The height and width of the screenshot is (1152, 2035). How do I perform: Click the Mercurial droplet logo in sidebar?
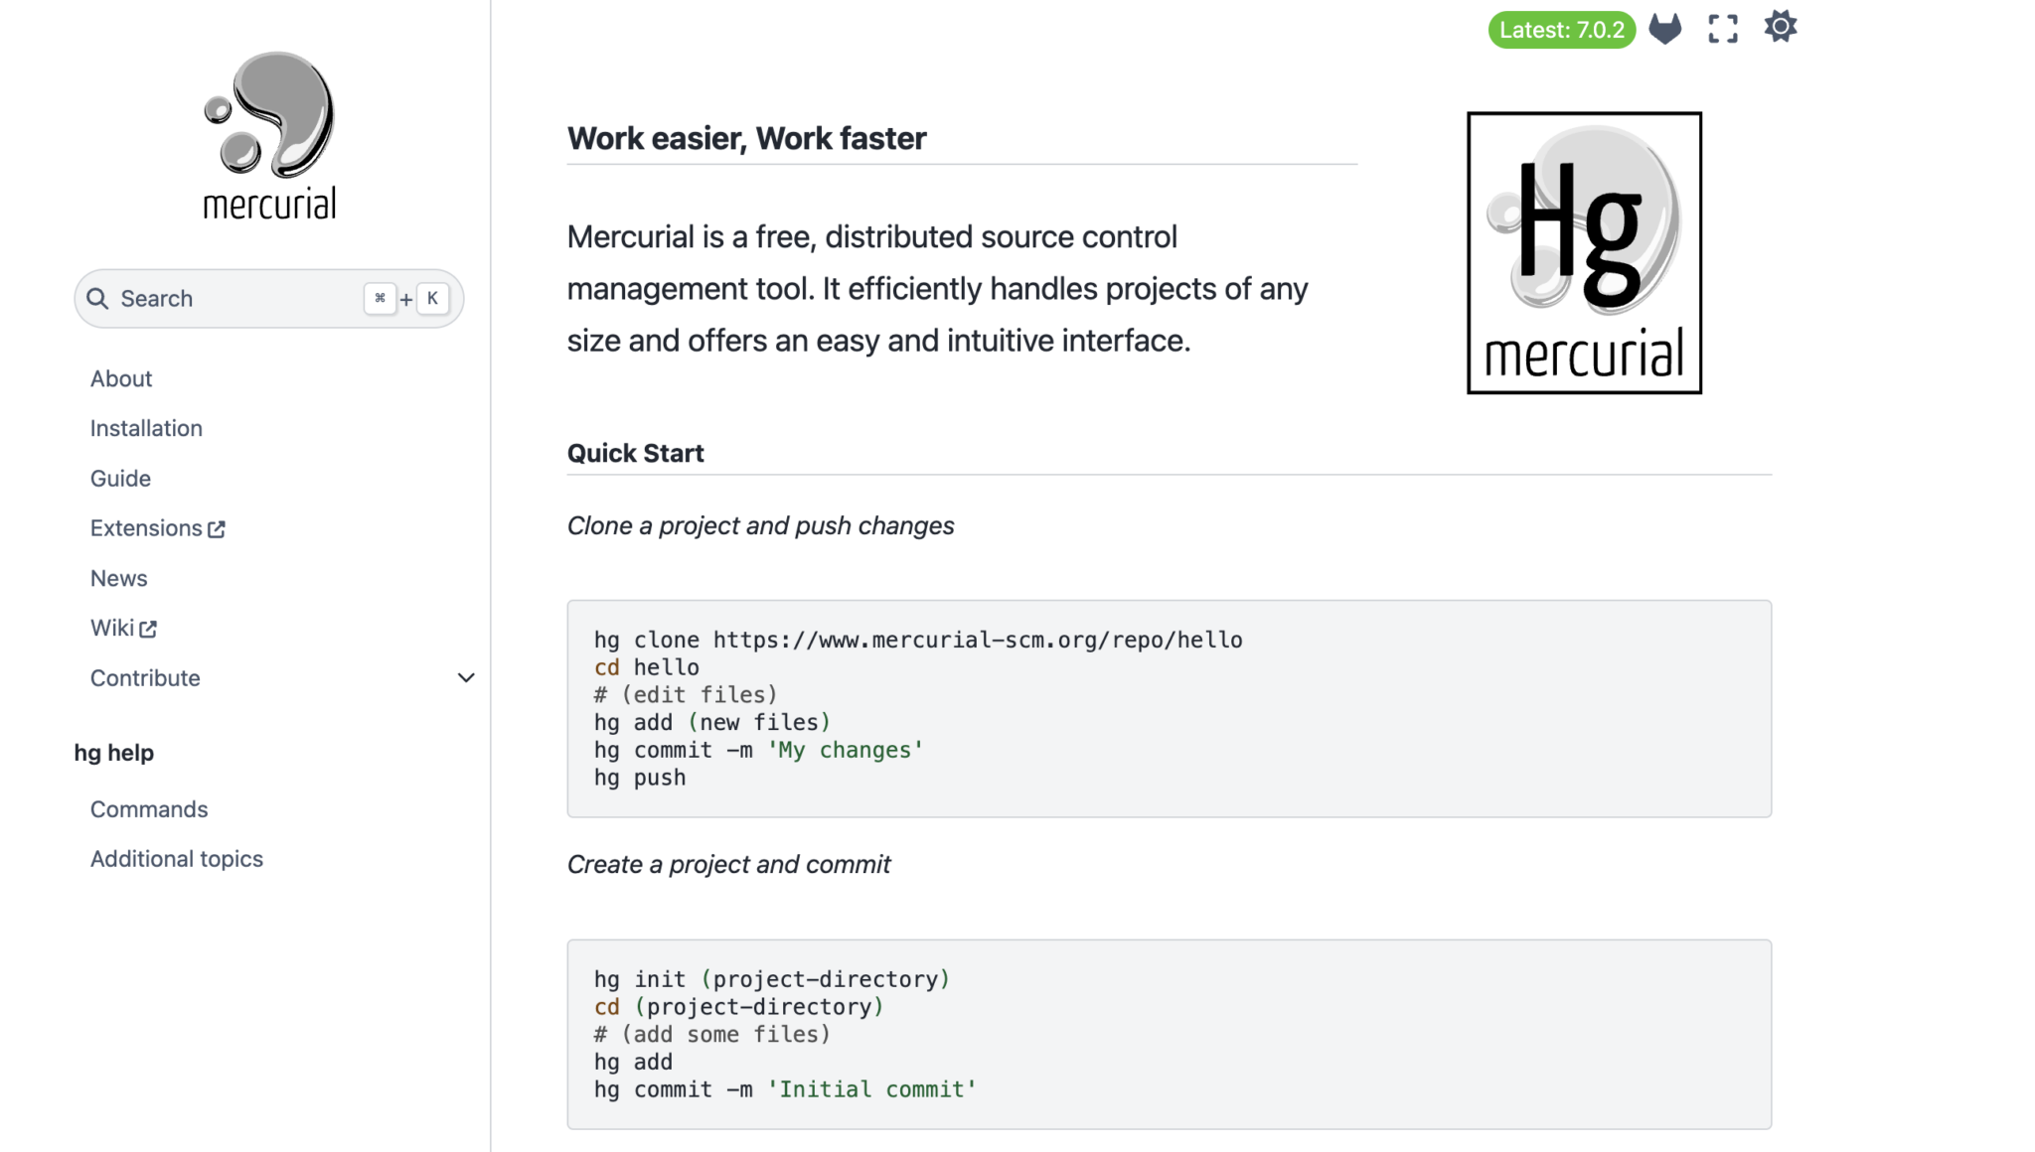tap(266, 119)
